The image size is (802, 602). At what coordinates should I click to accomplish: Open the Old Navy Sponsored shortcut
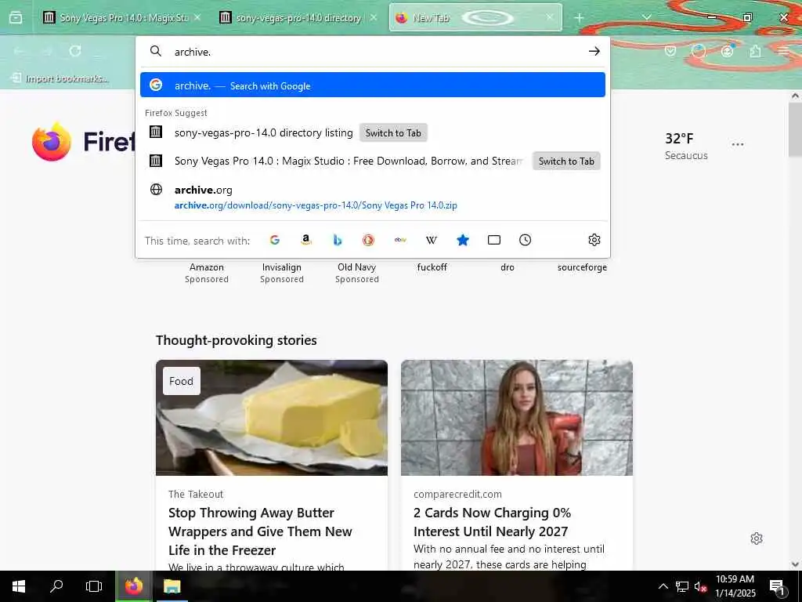click(357, 273)
